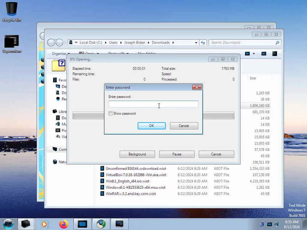Click Cancel in the Opening progress window
The height and width of the screenshot is (230, 307).
[x=216, y=154]
